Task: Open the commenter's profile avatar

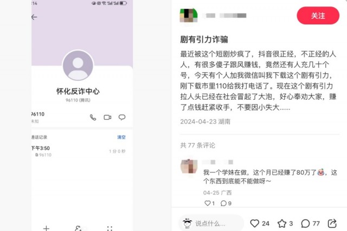Action: (189, 166)
